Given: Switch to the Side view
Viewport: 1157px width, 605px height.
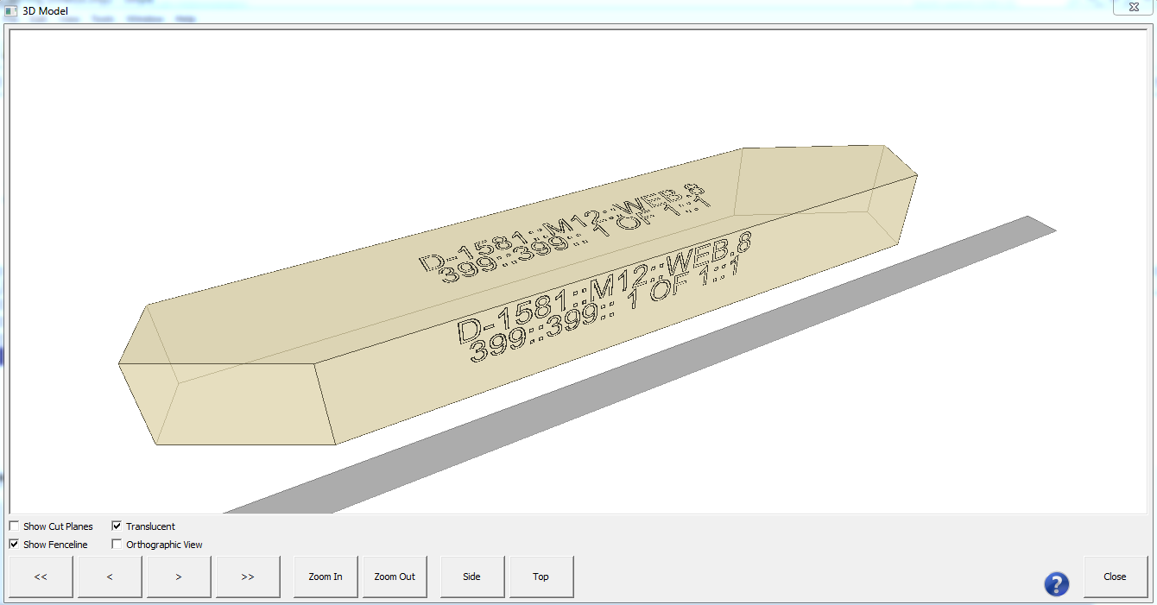Looking at the screenshot, I should click(472, 577).
